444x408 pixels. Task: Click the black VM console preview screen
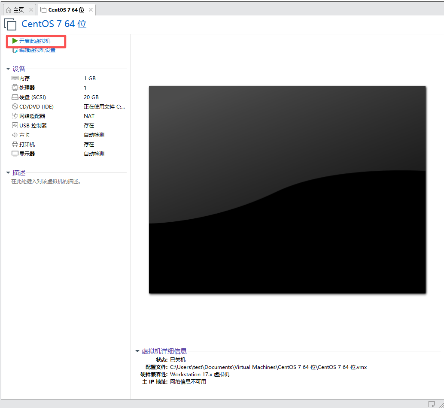(288, 190)
